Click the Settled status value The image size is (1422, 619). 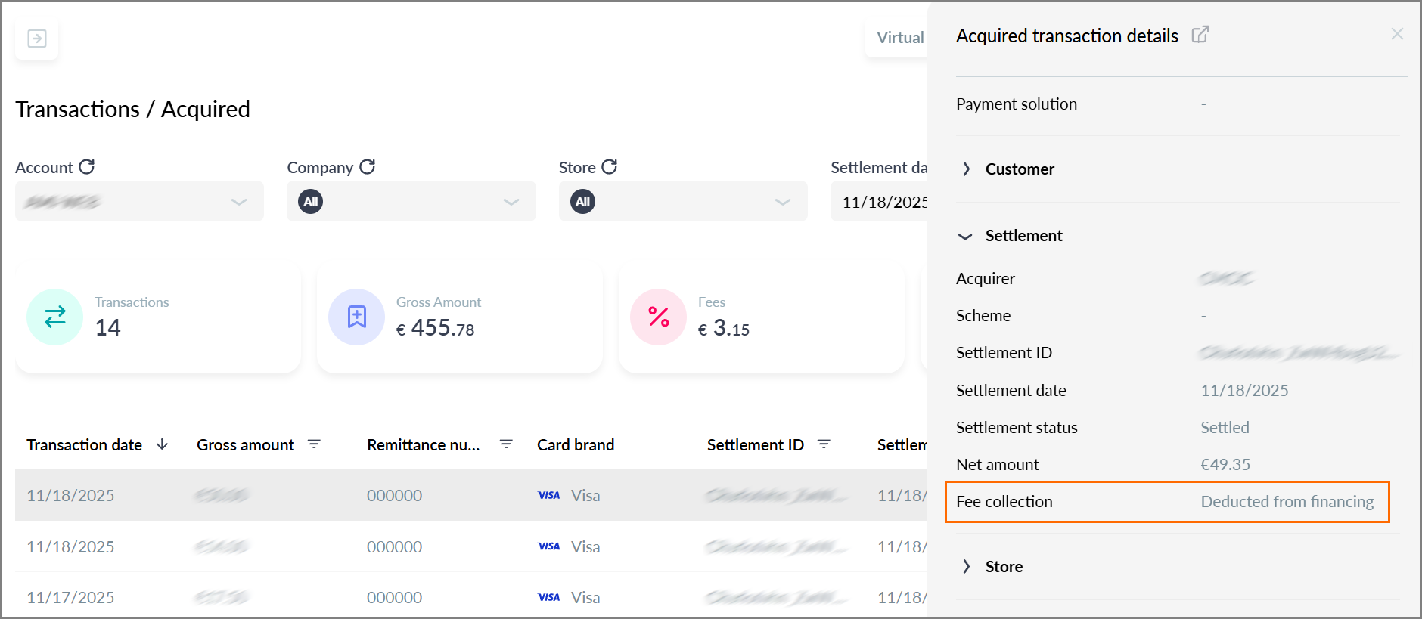point(1225,428)
